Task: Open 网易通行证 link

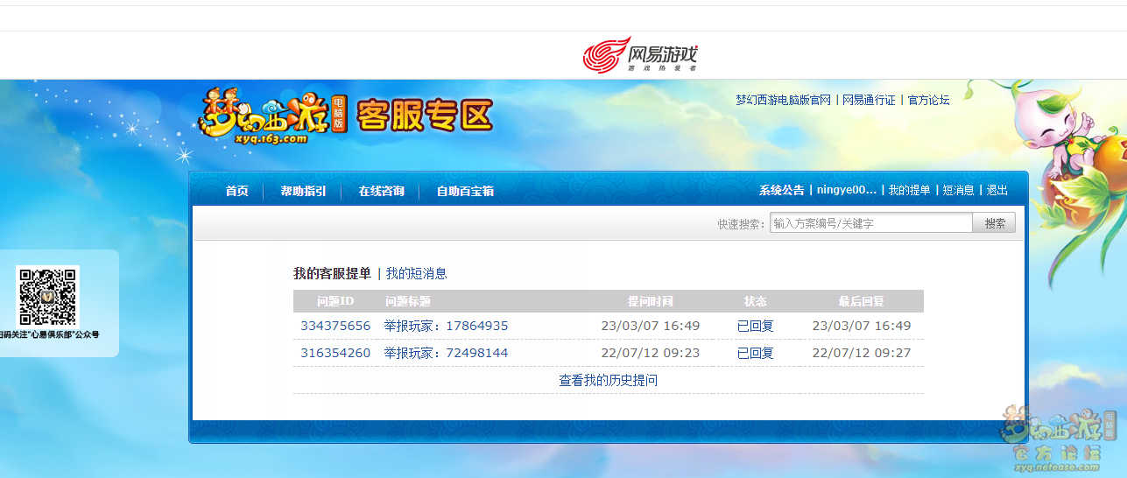Action: click(869, 100)
